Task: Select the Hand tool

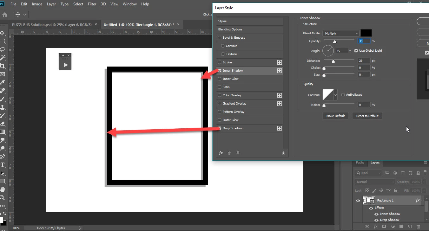Action: pos(2,189)
